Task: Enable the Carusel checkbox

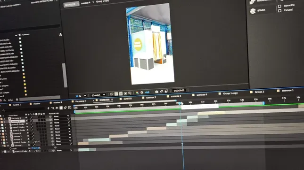Action: [279, 11]
